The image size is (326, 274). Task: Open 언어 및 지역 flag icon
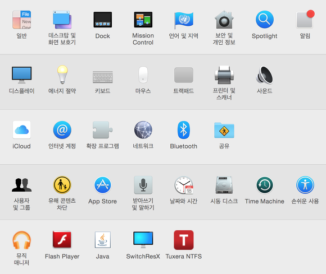(x=184, y=20)
